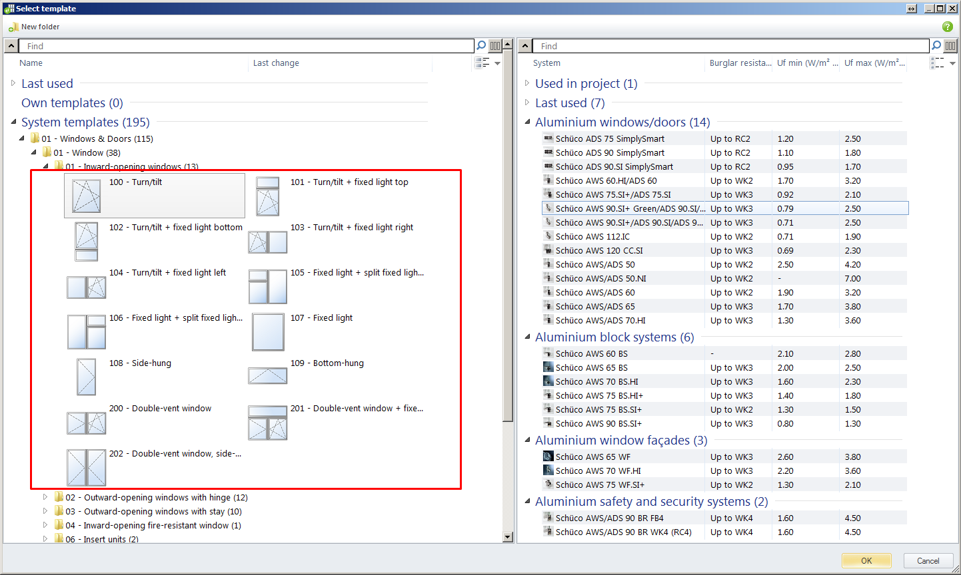The image size is (961, 575).
Task: Click the left panel Find input field
Action: coord(247,46)
